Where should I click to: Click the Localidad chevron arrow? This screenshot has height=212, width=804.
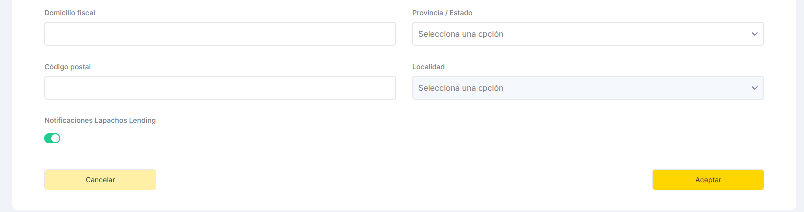coord(754,88)
